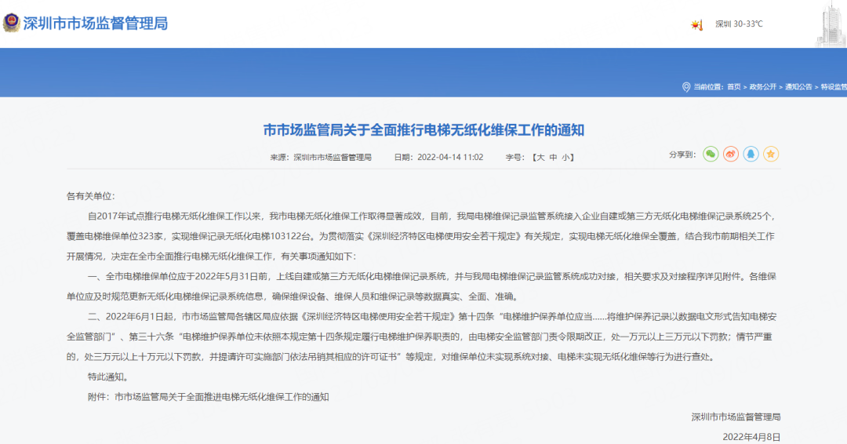Click the sun weather icon
847x444 pixels.
coord(696,24)
